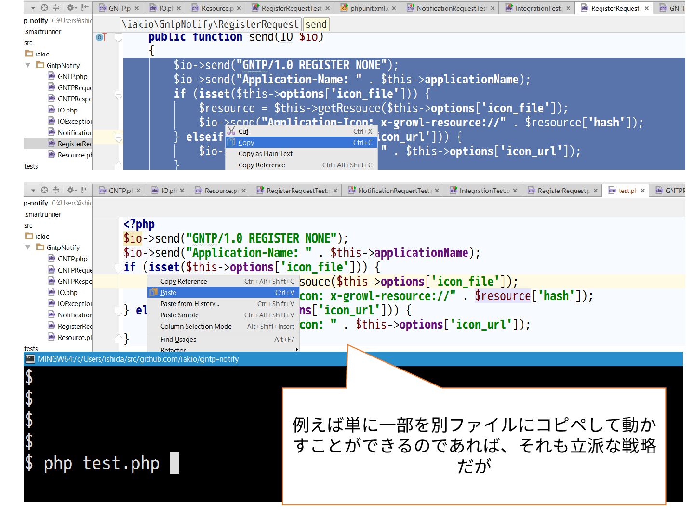
Task: Switch to the test.php editor tab
Action: point(627,191)
